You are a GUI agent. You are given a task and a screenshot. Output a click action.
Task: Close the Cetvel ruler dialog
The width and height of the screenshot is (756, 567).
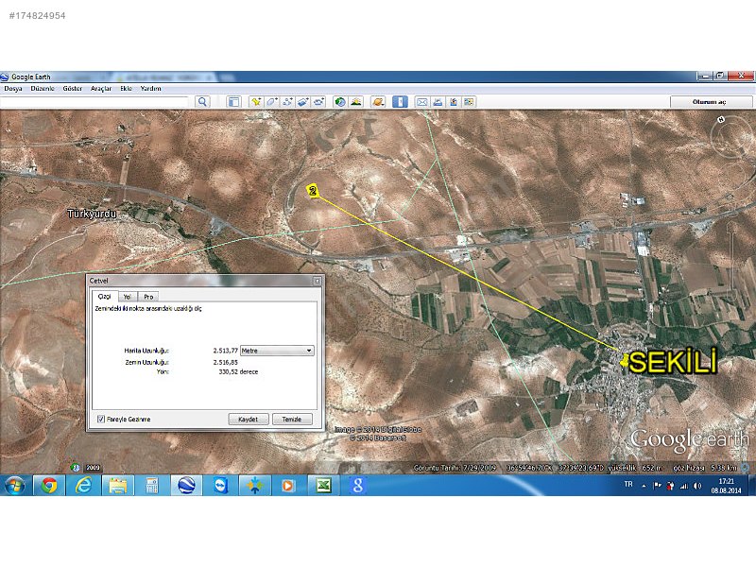[x=317, y=281]
